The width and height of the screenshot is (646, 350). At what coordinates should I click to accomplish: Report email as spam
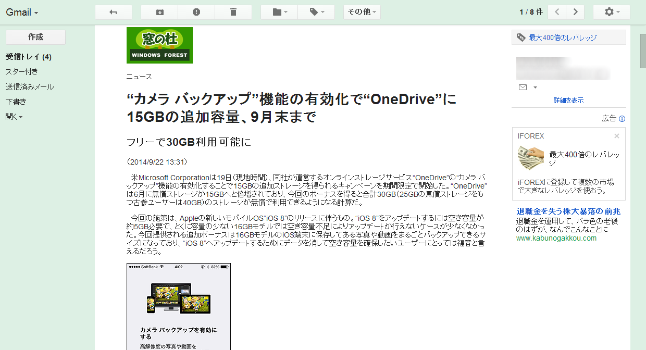[196, 12]
